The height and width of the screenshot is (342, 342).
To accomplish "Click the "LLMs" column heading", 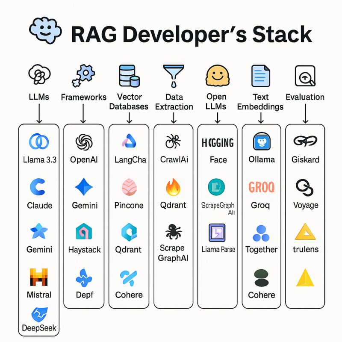I will (39, 97).
